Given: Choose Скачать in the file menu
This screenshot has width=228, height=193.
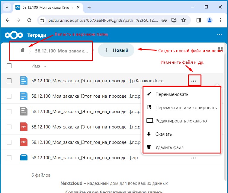Looking at the screenshot, I should [x=163, y=134].
